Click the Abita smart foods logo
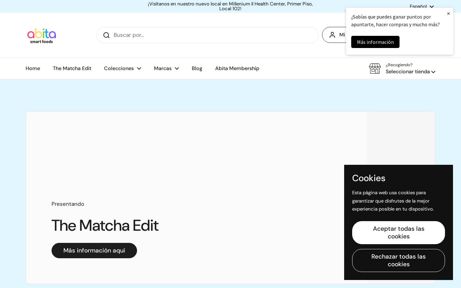The width and height of the screenshot is (461, 288). (42, 36)
